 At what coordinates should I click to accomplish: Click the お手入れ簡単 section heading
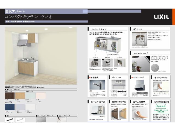pos(139,102)
